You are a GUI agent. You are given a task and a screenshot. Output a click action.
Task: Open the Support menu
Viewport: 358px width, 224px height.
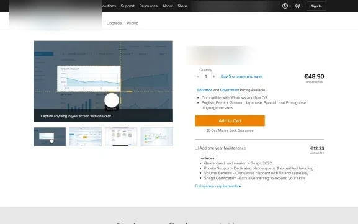127,6
